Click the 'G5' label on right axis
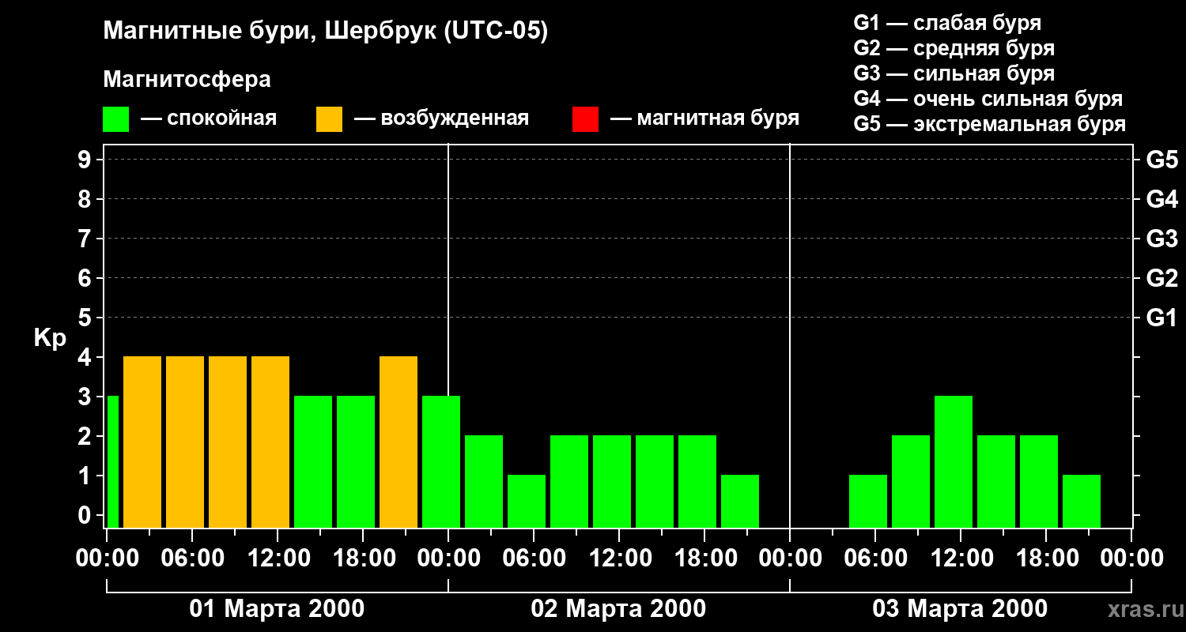 coord(1161,160)
